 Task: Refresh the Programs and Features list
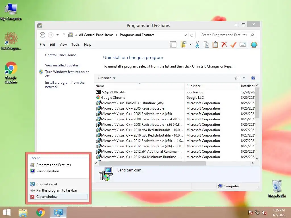192,35
